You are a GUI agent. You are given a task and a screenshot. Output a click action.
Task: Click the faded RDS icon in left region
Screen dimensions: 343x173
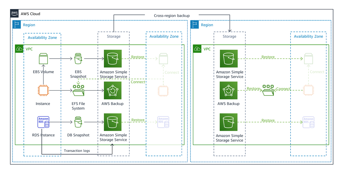pos(163,122)
